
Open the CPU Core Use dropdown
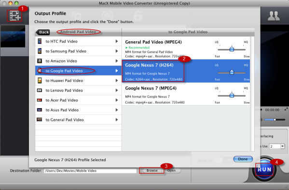pos(283,146)
